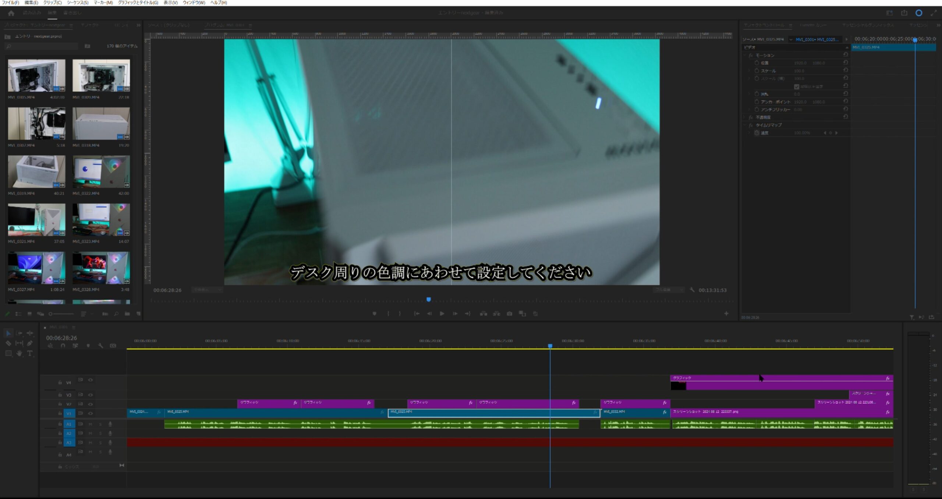Toggle animation stopwatch for スケール
942x499 pixels.
coord(757,71)
